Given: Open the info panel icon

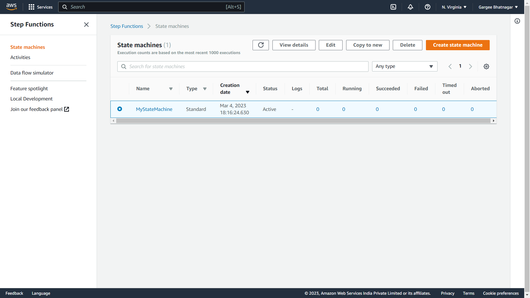Looking at the screenshot, I should tap(517, 21).
